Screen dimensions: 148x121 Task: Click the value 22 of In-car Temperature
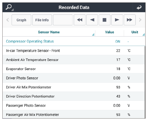point(118,51)
